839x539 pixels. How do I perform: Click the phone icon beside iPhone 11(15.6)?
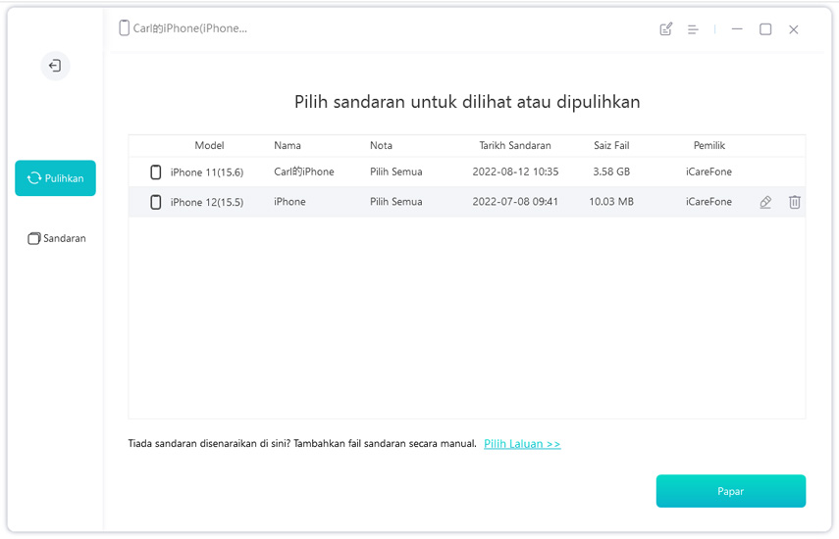point(155,172)
